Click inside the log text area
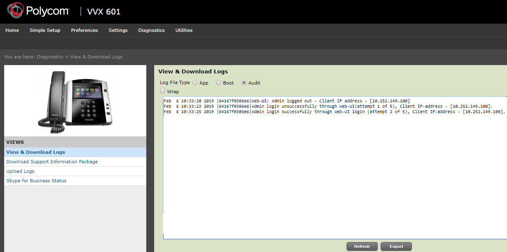Screen dimensions: 507x252 coord(332,166)
